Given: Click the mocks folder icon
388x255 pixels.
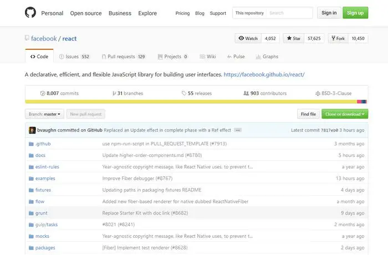Looking at the screenshot, I should coord(31,237).
